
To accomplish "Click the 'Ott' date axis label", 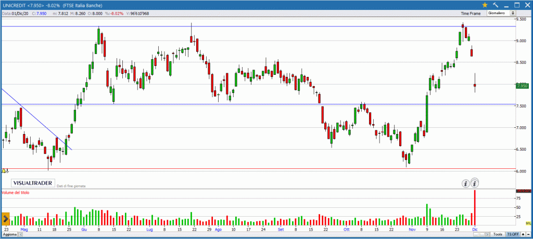I will [346, 230].
